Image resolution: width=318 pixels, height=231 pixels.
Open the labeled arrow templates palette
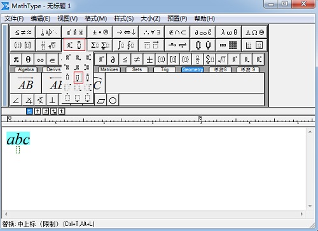[177, 45]
